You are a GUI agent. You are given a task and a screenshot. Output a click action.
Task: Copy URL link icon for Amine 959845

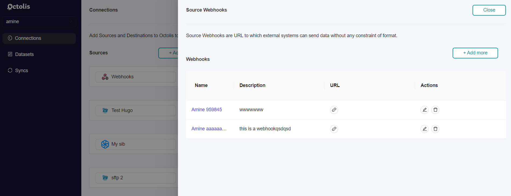coord(334,110)
